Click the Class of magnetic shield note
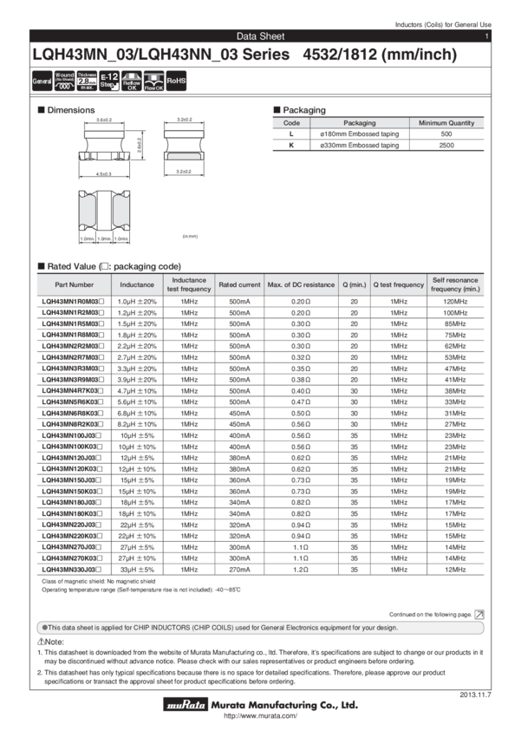This screenshot has height=737, width=521. point(98,582)
